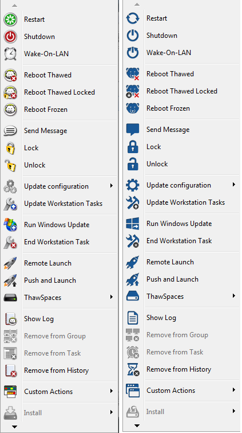242x433 pixels.
Task: Expand Update configuration submenu arrow in left menu
Action: (112, 186)
